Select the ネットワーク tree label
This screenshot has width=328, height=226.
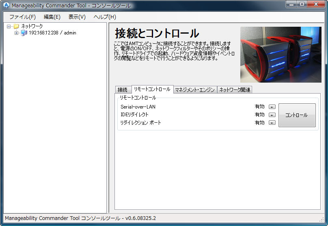click(x=32, y=26)
